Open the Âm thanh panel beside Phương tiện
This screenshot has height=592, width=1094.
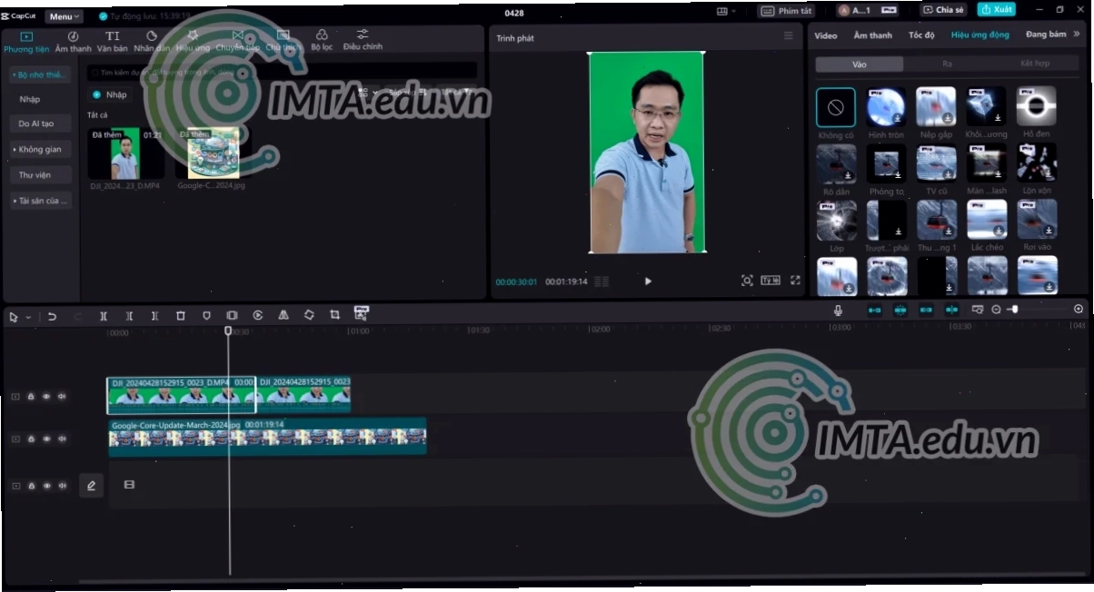(x=73, y=42)
